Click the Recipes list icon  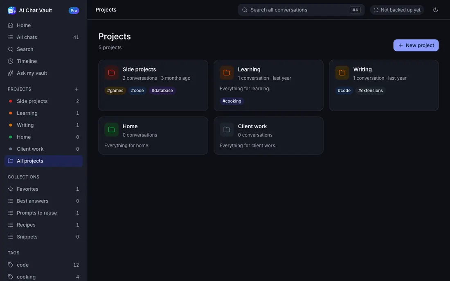[x=11, y=225]
